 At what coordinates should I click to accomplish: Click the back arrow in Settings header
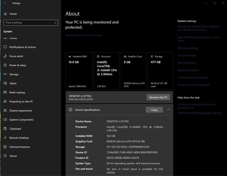[5, 3]
